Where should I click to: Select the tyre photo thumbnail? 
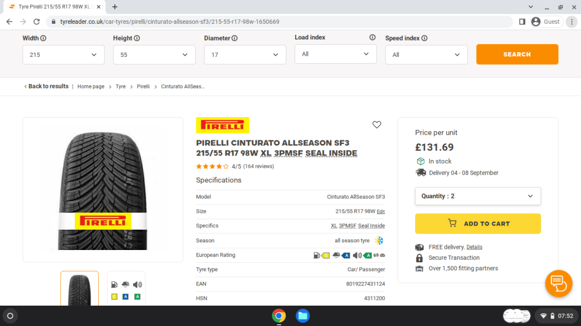(80, 288)
